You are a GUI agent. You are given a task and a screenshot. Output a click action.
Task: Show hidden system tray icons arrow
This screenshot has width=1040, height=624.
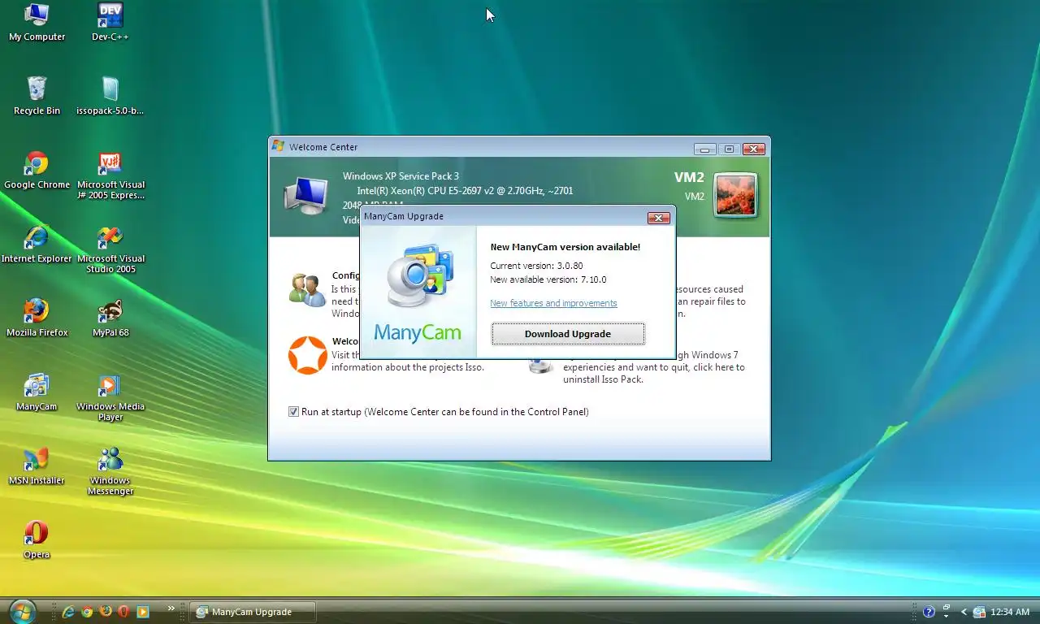(964, 612)
